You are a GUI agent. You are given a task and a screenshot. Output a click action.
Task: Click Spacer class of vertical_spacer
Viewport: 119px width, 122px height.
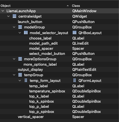point(78,117)
